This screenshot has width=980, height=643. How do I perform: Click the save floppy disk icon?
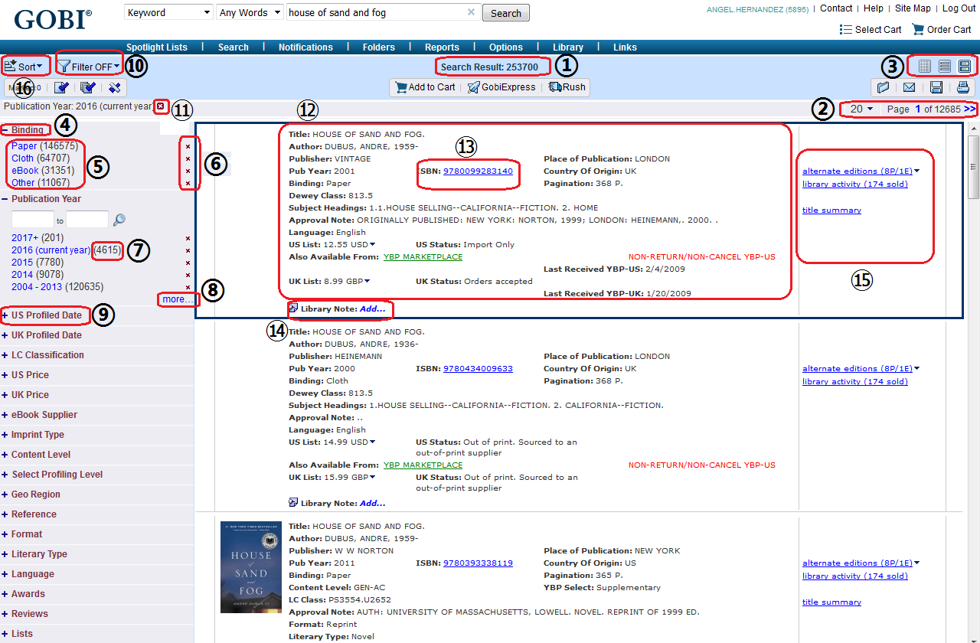(936, 87)
